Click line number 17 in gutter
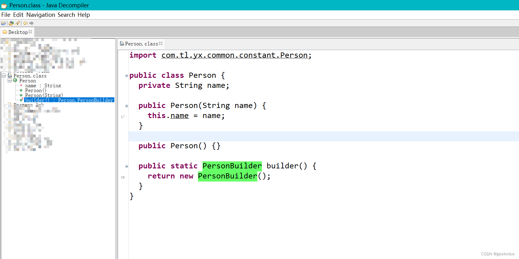Image resolution: width=519 pixels, height=259 pixels. pos(123,117)
